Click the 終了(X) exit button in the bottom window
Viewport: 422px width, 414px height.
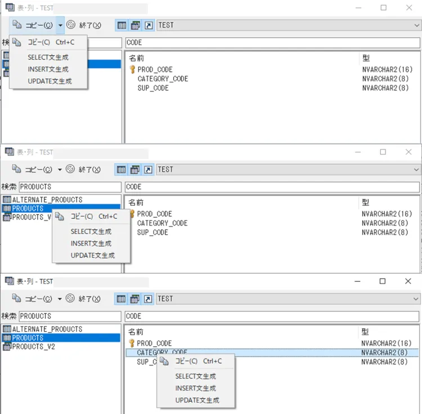point(83,299)
